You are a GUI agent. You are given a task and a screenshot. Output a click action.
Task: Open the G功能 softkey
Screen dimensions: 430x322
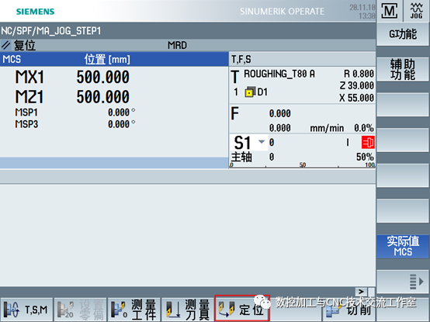coord(403,34)
